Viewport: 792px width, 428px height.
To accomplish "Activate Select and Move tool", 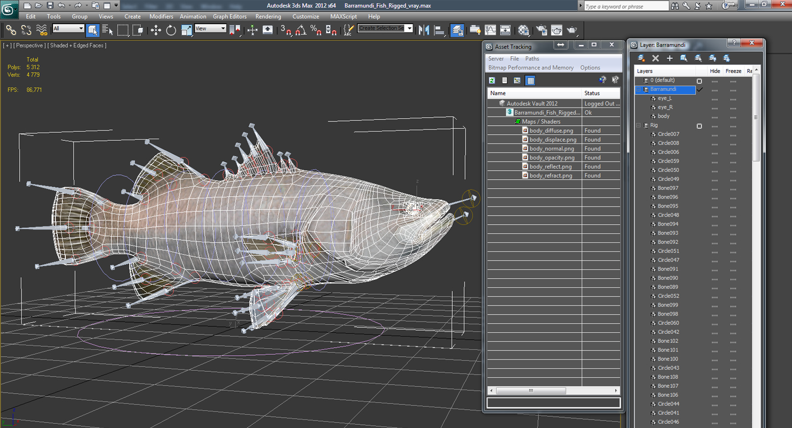I will [156, 30].
